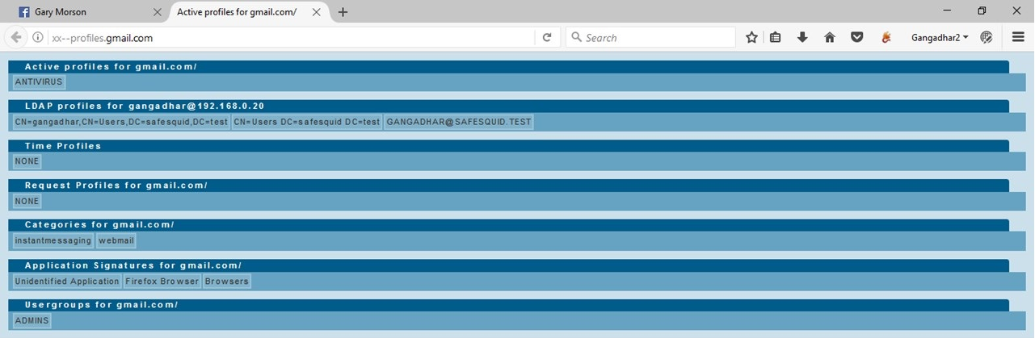Reload the current page
This screenshot has width=1035, height=338.
pyautogui.click(x=547, y=38)
